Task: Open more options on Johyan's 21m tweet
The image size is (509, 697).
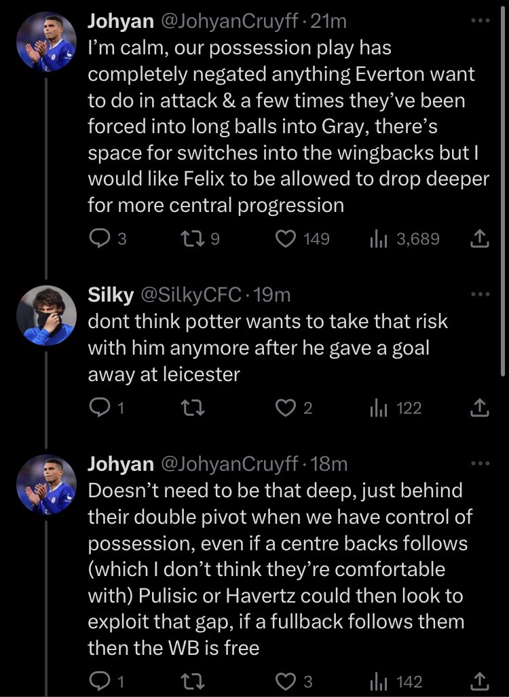Action: click(x=479, y=21)
